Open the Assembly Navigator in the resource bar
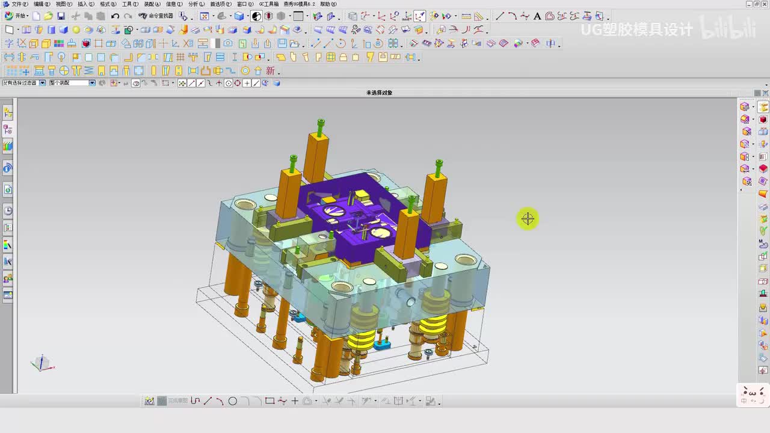The image size is (770, 433). point(8,112)
